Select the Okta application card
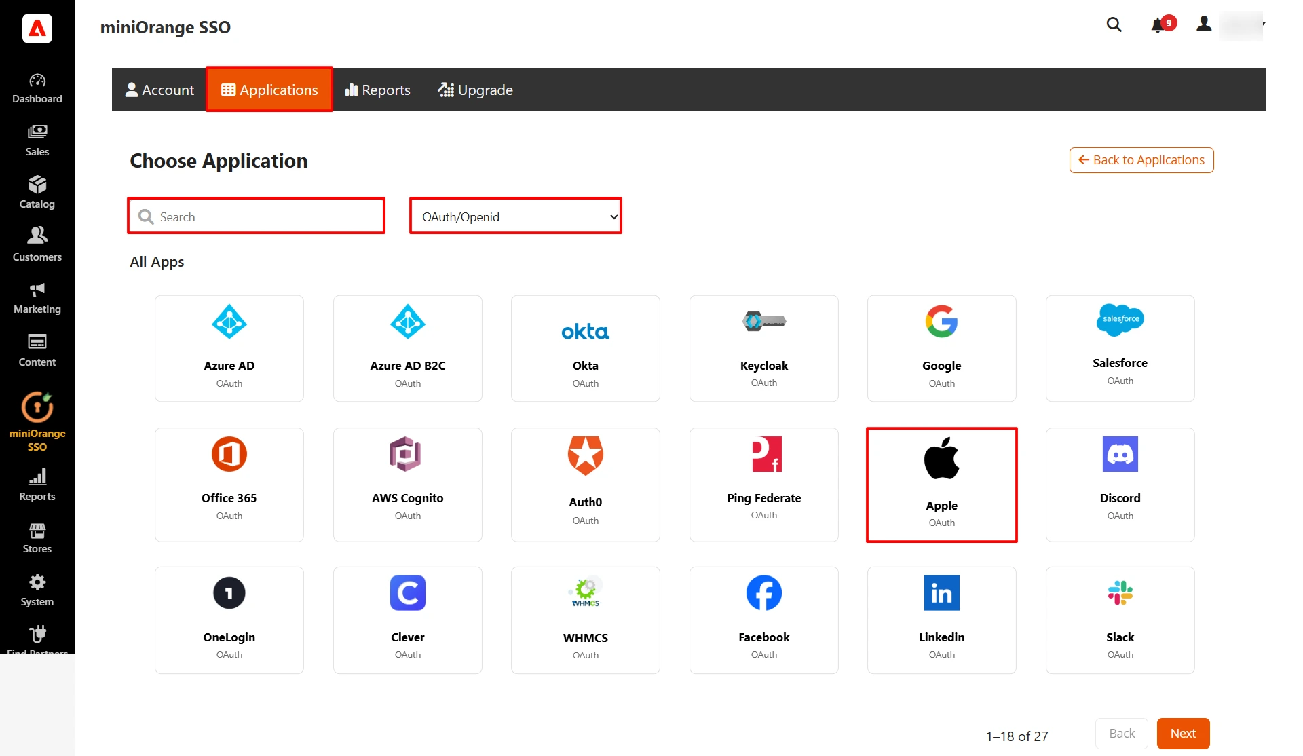 coord(586,348)
